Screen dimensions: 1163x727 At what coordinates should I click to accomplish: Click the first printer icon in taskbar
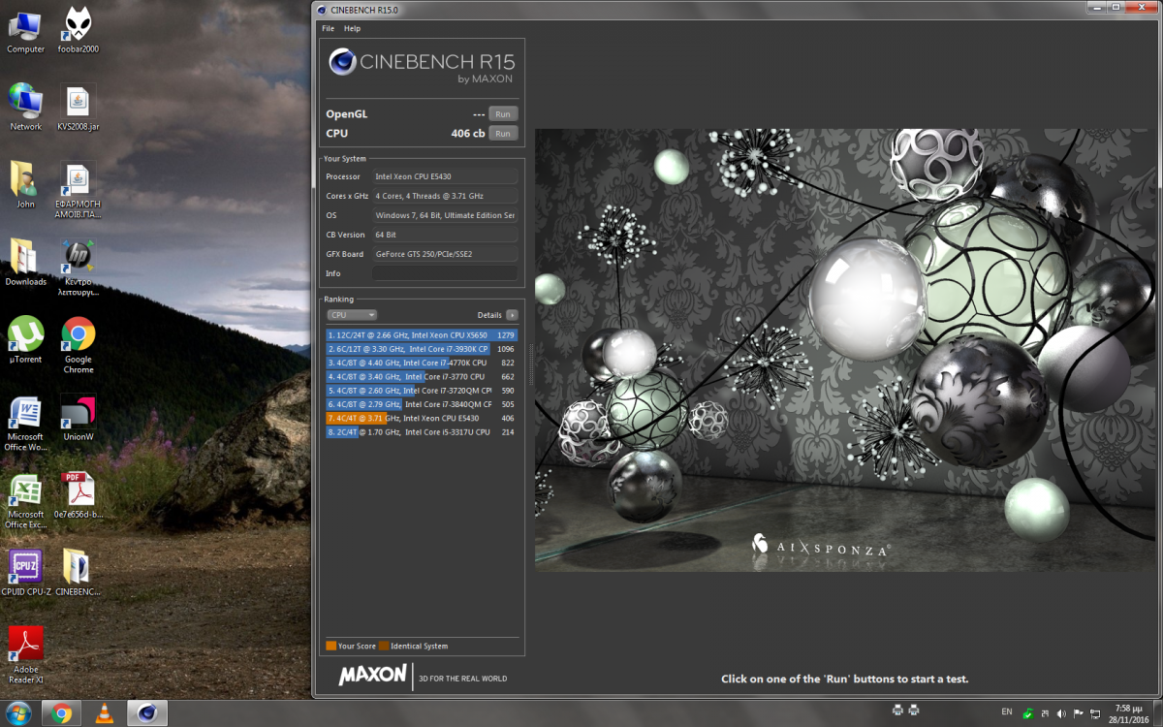[898, 710]
